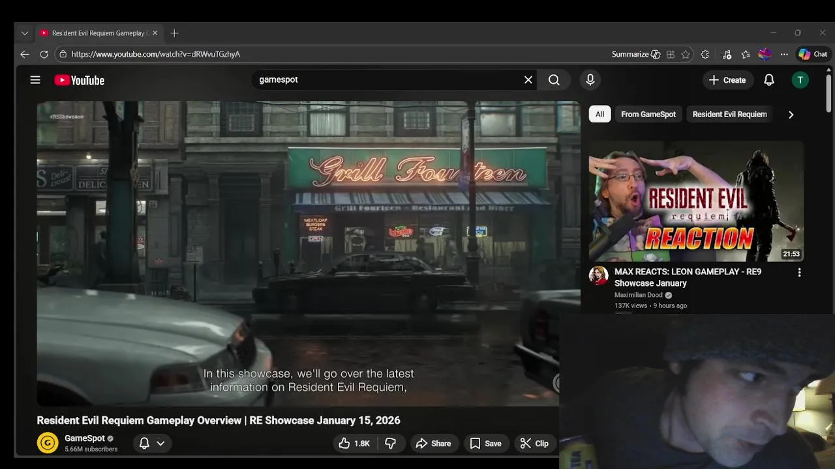Click the '5.66M subscribers' text

tap(91, 449)
